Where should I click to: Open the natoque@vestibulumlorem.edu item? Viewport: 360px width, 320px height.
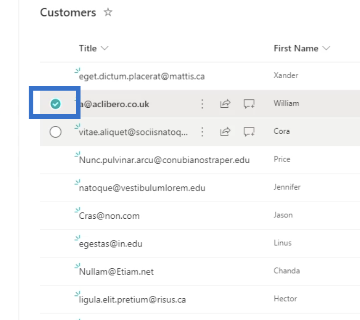pyautogui.click(x=142, y=188)
